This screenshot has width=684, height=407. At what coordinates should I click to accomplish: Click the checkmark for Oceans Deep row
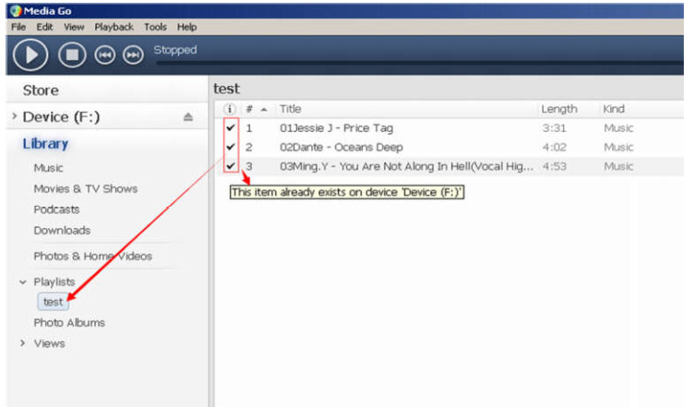(231, 147)
